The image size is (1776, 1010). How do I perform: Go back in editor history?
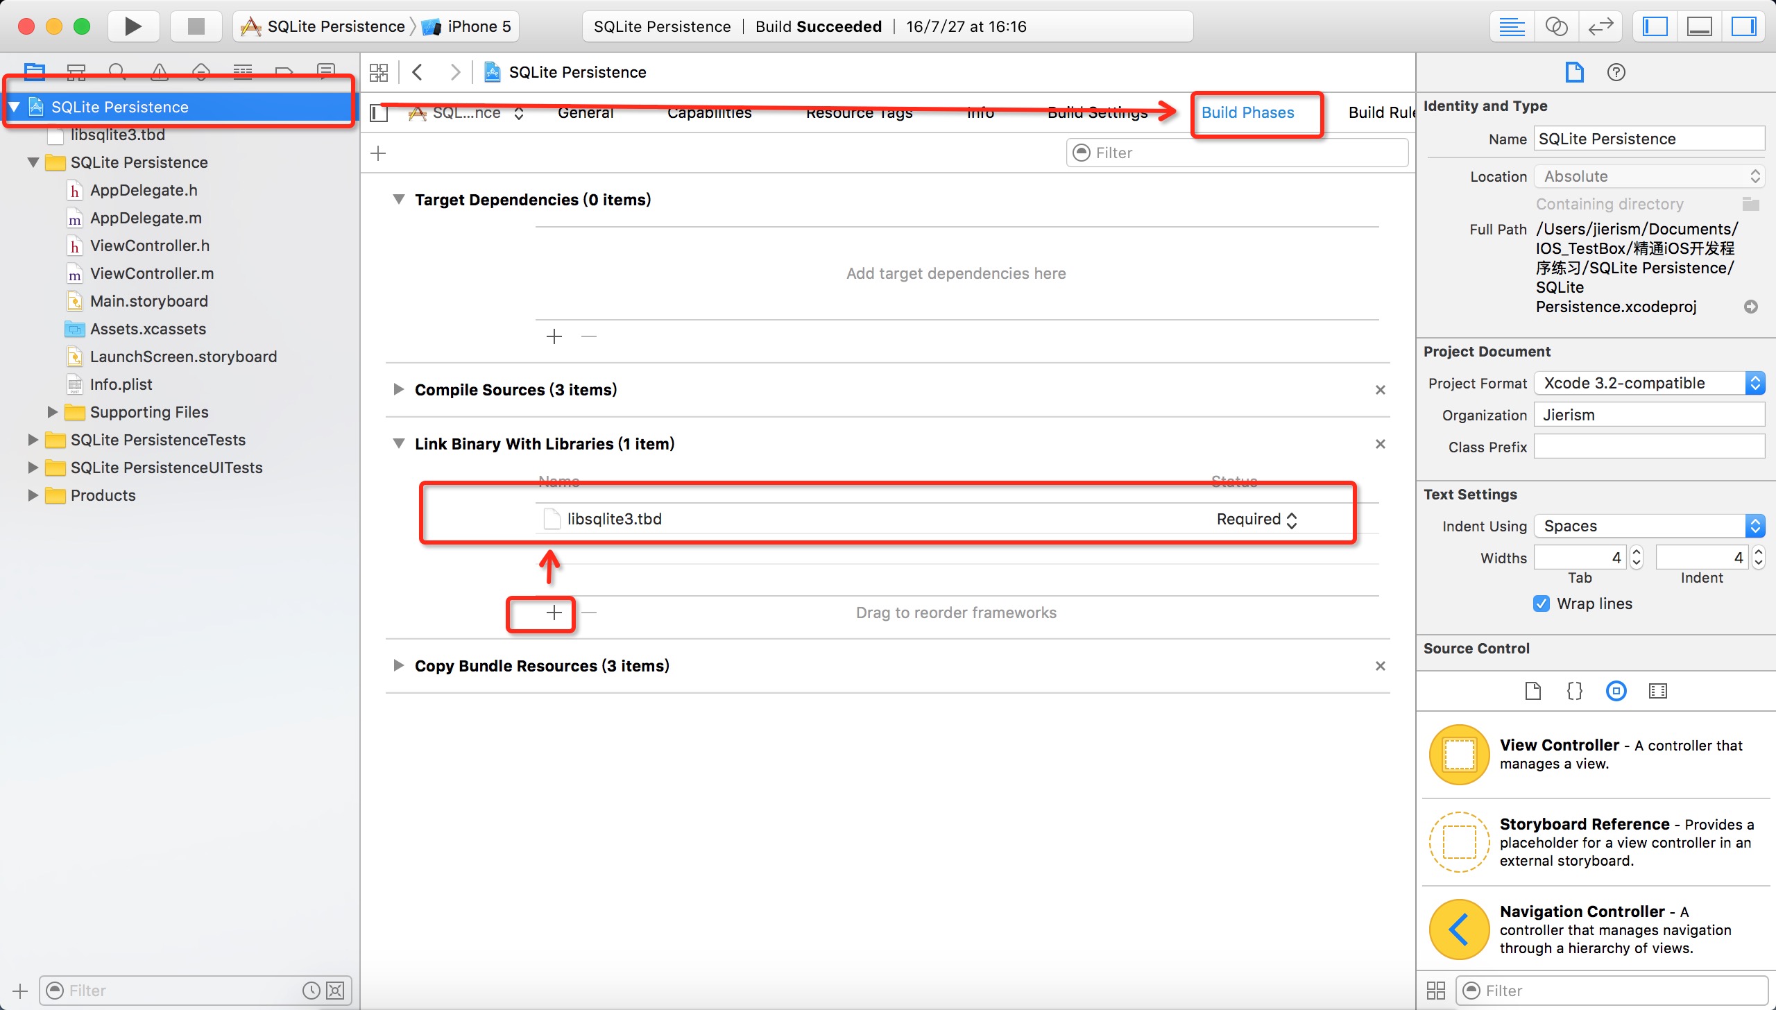418,72
